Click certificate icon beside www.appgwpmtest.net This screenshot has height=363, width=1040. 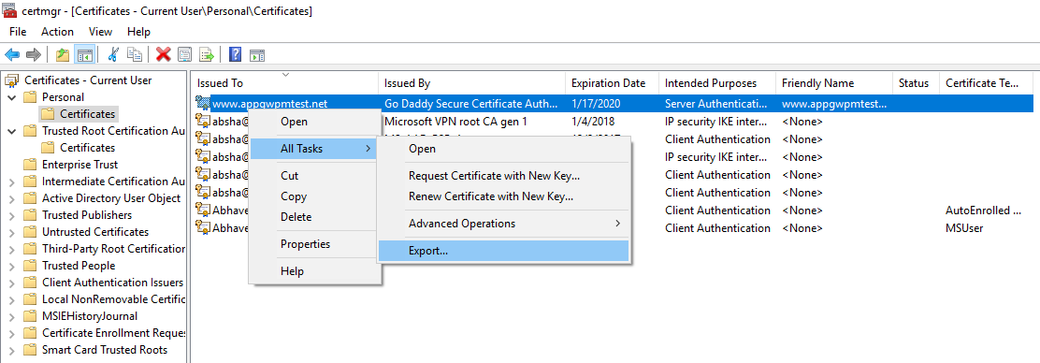[202, 103]
